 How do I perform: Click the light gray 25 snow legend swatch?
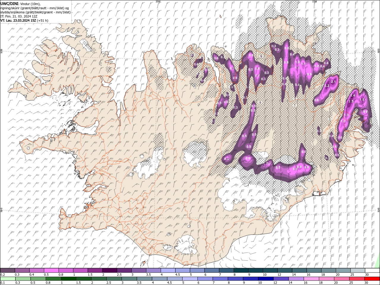click(x=358, y=270)
